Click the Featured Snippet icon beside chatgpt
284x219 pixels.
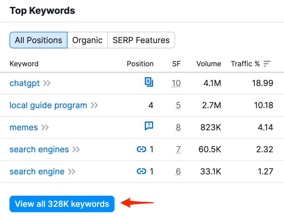coord(149,82)
